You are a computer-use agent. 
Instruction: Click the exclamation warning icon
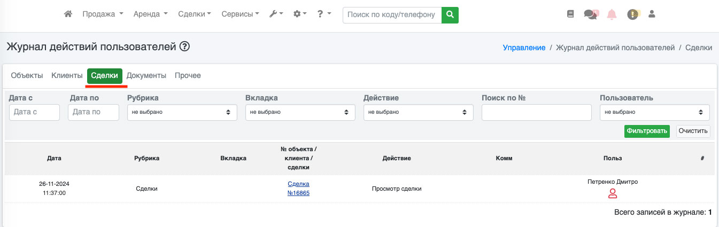tap(633, 14)
